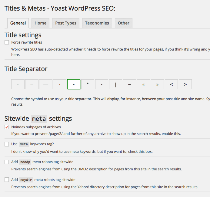
Task: Click text mentioning the DMOZ description
Action: point(96,169)
